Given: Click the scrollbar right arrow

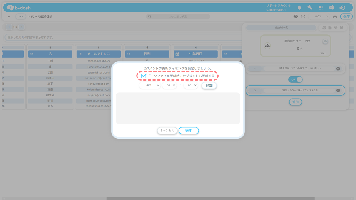Looking at the screenshot, I should pos(352,199).
